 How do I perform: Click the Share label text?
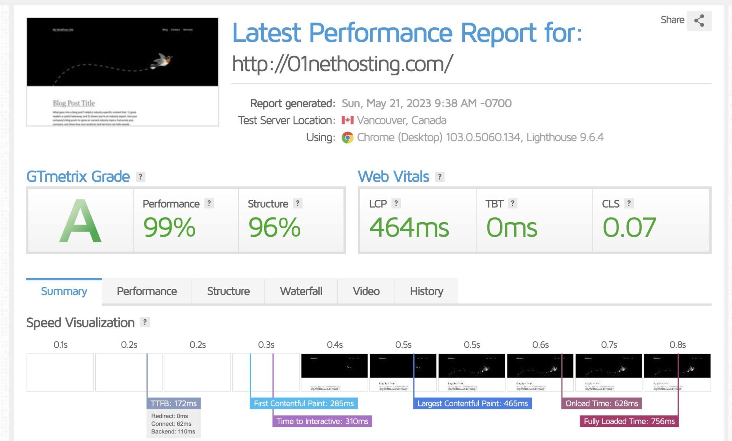672,20
